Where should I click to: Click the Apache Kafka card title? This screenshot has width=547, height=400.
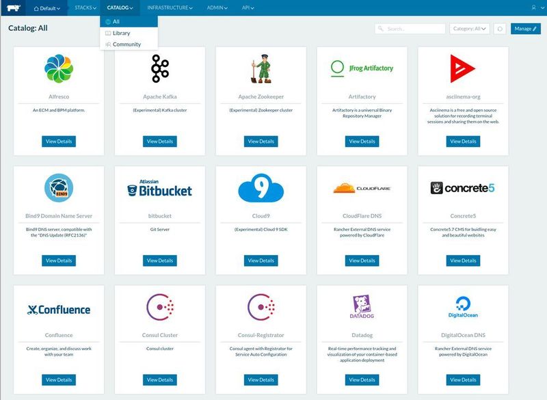tap(160, 96)
